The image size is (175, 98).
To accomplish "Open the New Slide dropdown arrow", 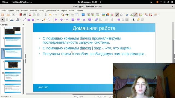I will 143,15.
